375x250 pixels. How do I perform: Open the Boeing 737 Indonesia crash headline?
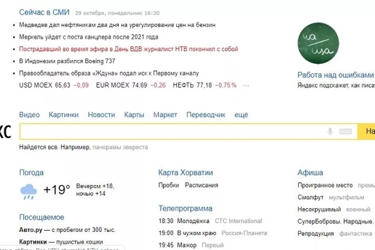pyautogui.click(x=69, y=61)
